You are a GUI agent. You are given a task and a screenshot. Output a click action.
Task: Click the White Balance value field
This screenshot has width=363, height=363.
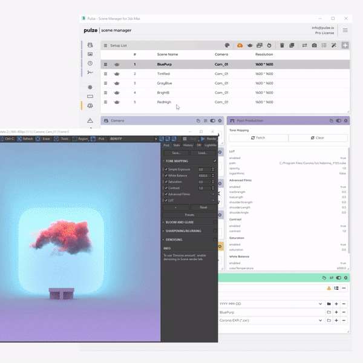pos(204,175)
